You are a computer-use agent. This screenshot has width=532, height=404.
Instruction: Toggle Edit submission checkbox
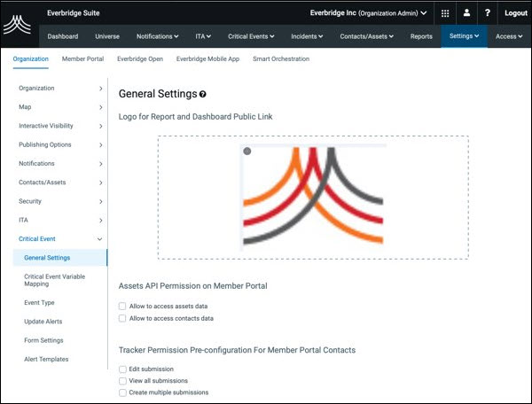click(122, 369)
